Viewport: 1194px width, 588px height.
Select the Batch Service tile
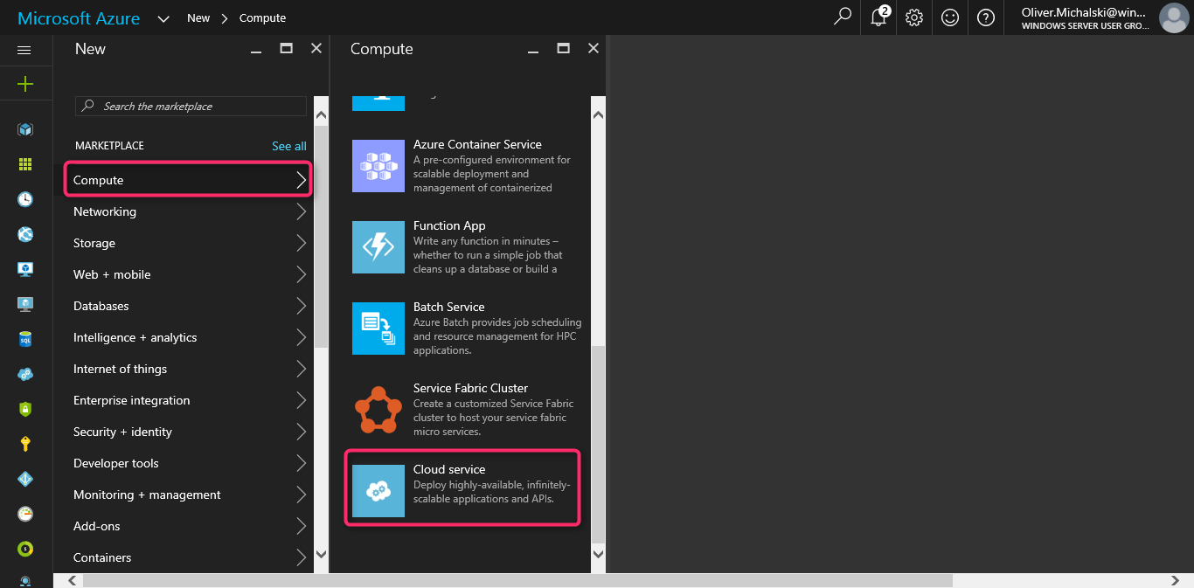466,328
